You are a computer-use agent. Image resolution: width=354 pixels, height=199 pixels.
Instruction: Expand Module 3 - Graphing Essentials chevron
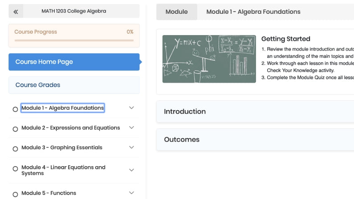[x=131, y=147]
